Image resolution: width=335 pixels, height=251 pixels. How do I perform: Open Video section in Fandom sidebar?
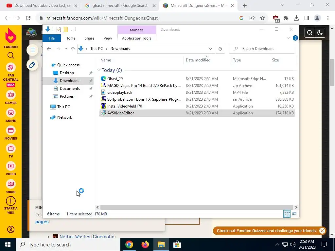11,166
